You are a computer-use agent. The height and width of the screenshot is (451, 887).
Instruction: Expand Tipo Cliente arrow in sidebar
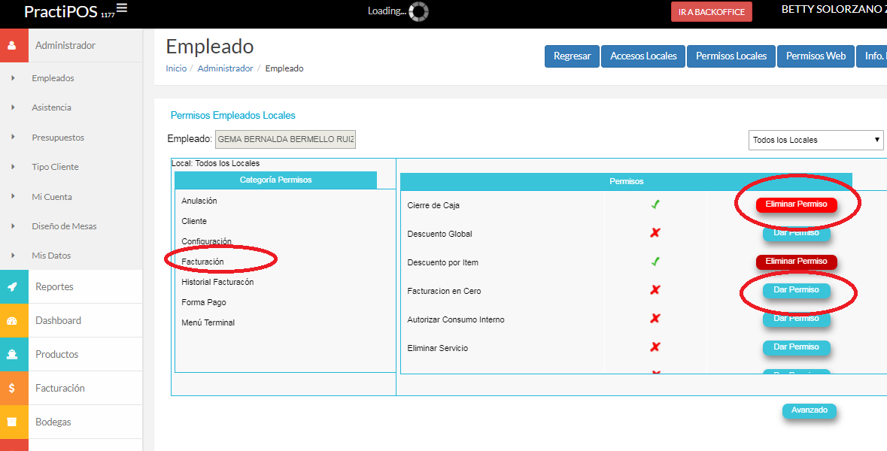click(13, 167)
